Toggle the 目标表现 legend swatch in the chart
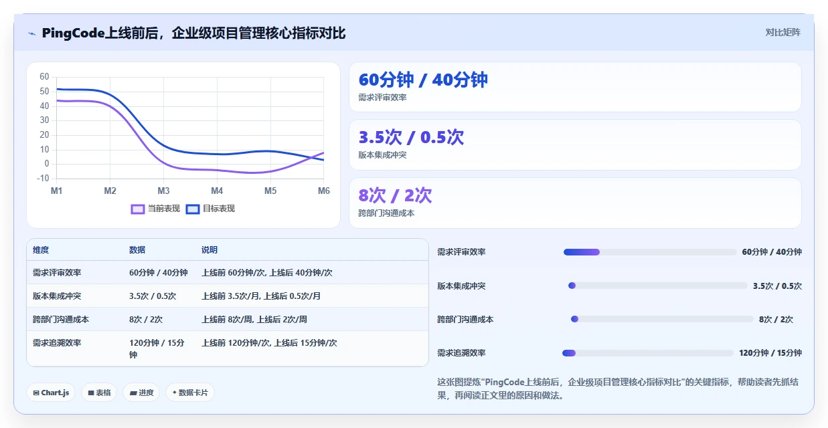 pos(193,209)
